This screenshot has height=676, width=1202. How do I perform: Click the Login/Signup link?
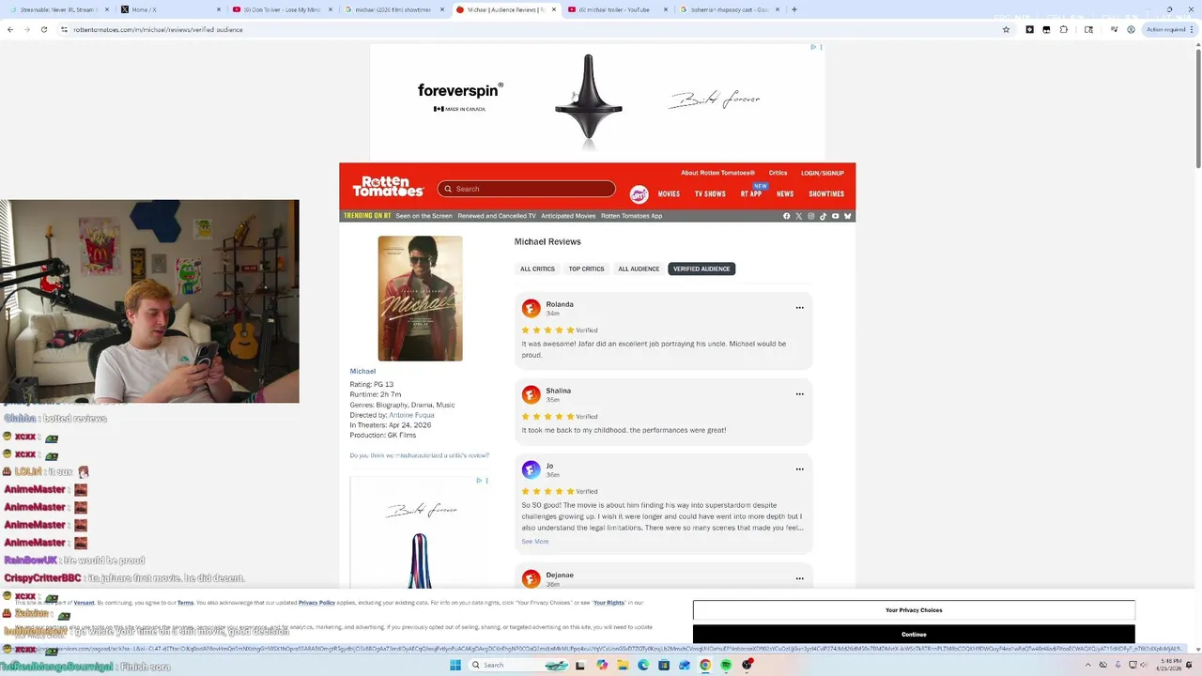[x=823, y=173]
